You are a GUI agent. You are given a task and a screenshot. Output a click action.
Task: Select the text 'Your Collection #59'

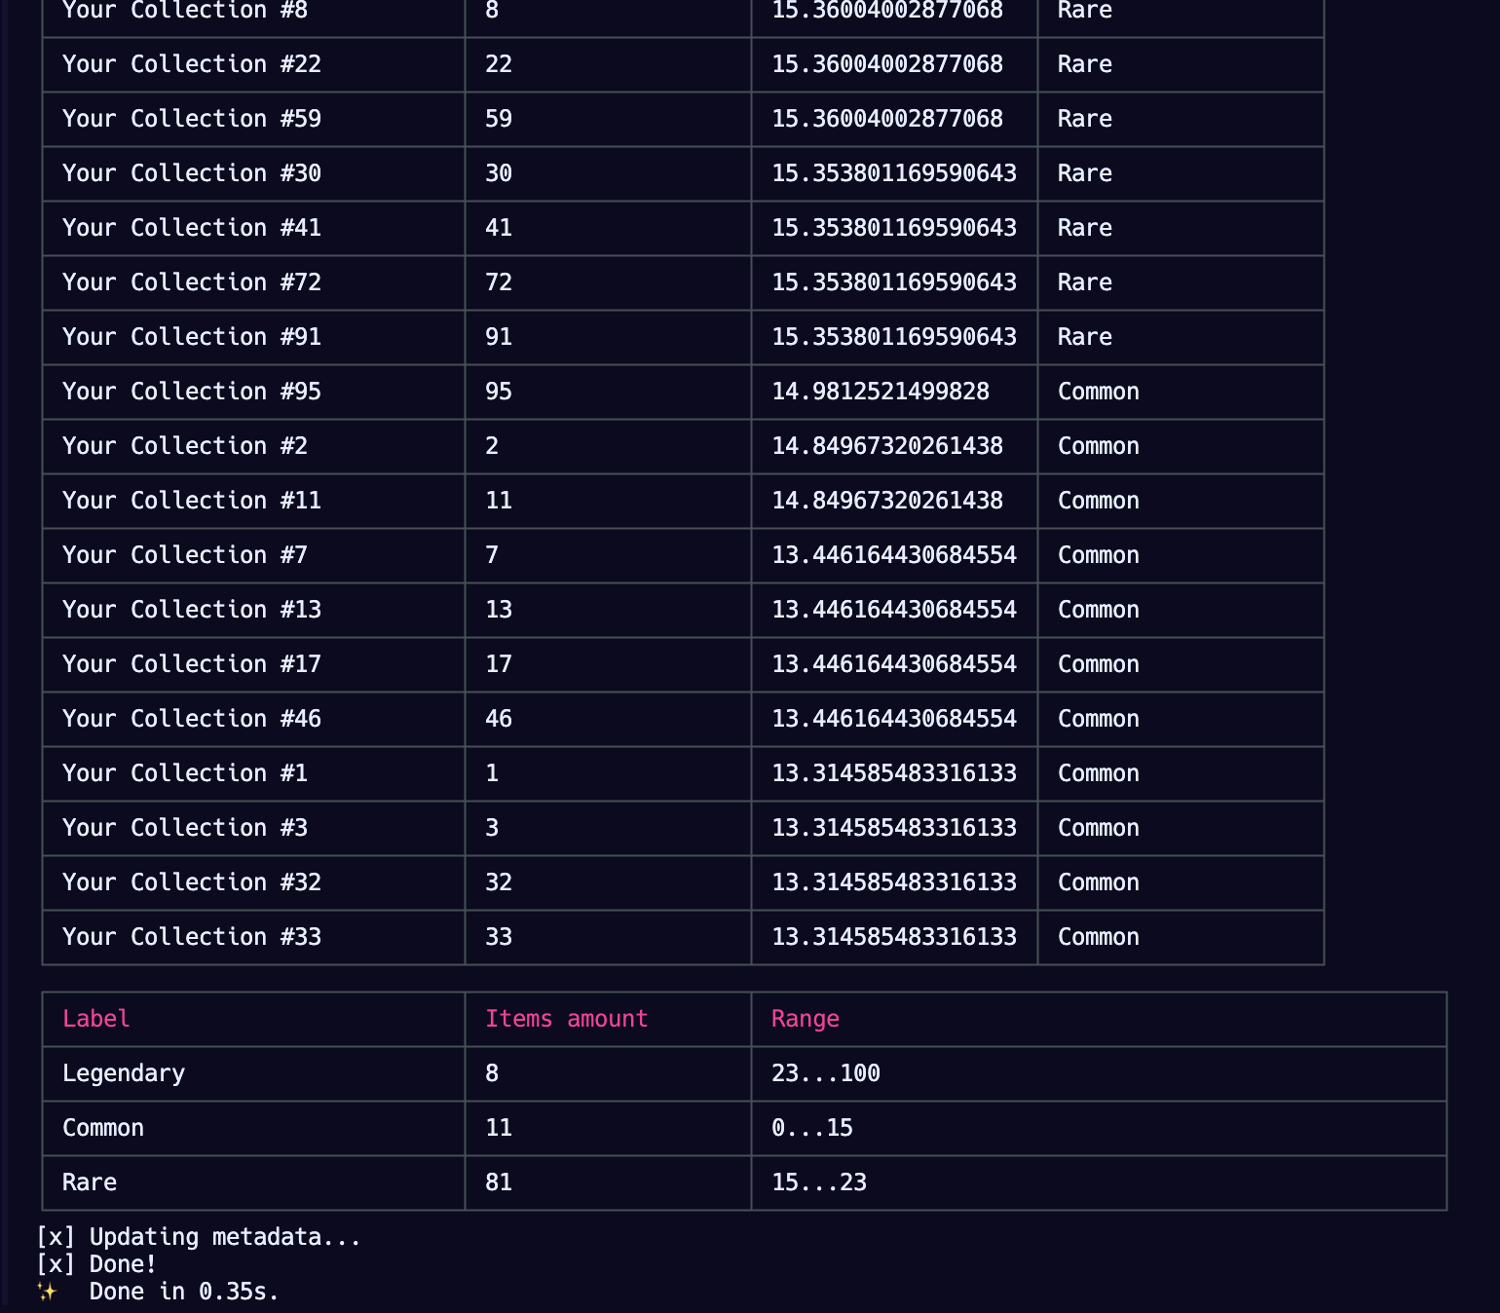point(192,119)
